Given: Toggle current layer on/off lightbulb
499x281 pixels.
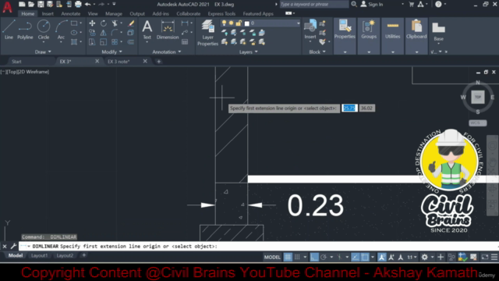Looking at the screenshot, I should click(x=224, y=23).
